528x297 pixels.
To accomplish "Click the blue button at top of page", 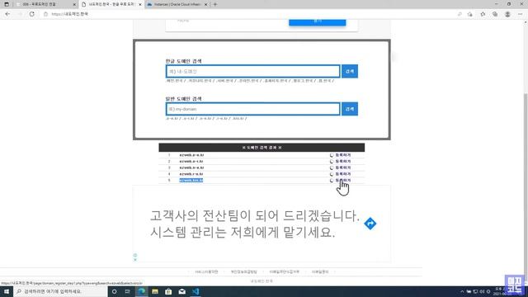I will click(x=317, y=22).
